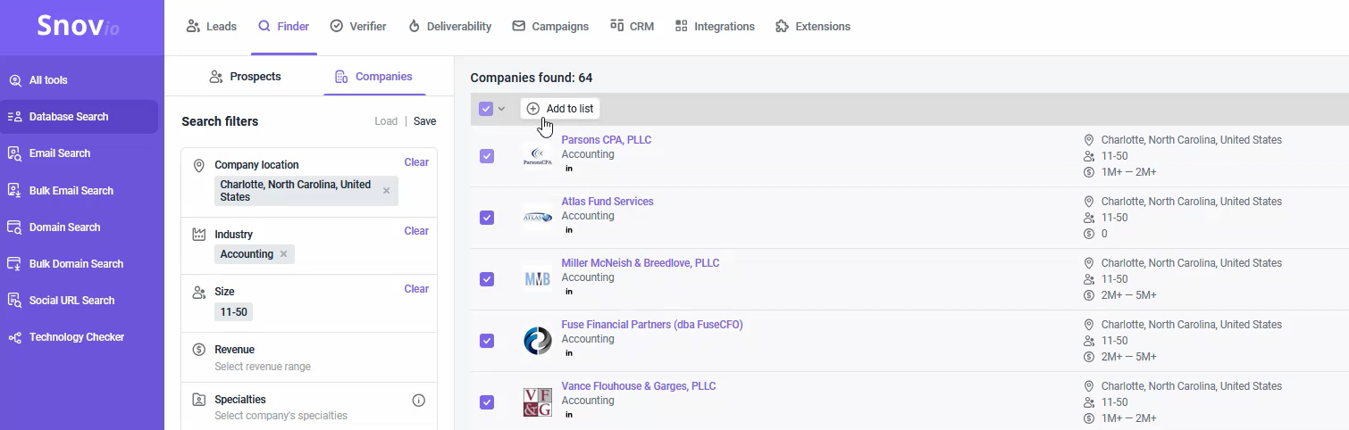Image resolution: width=1349 pixels, height=430 pixels.
Task: Open the Select revenue range field
Action: (x=263, y=367)
